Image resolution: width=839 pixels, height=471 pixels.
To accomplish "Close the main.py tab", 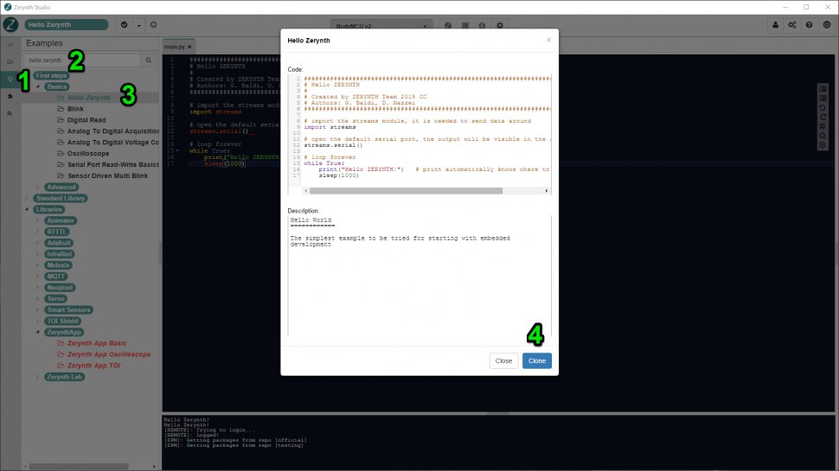I will [189, 47].
